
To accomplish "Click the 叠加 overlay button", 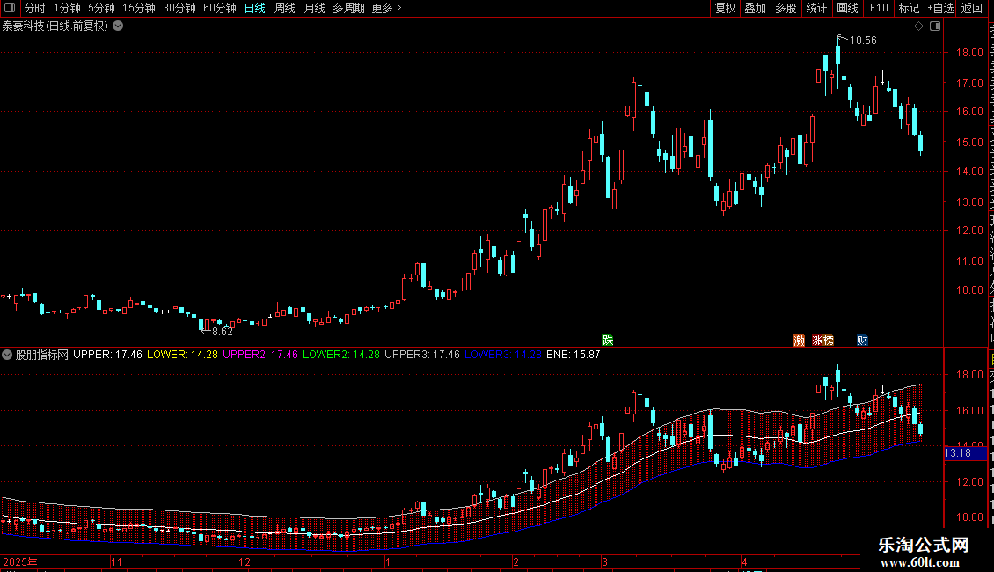I will (756, 8).
